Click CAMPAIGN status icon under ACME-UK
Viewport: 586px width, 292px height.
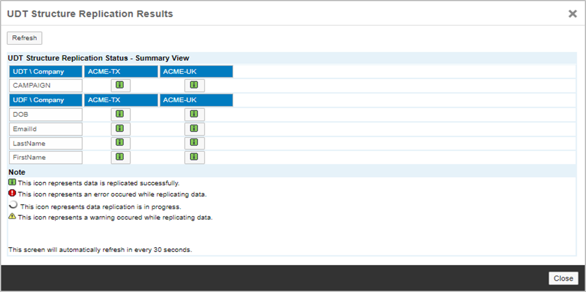click(x=194, y=86)
